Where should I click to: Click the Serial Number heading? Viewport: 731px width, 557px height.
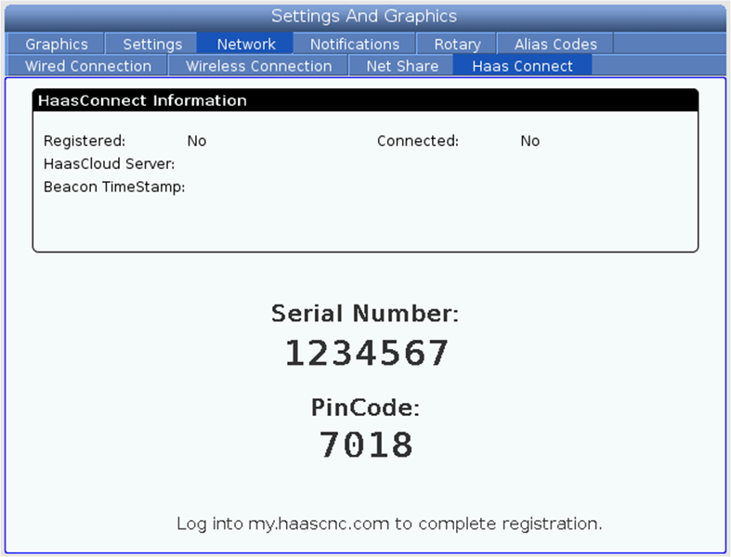pos(365,314)
